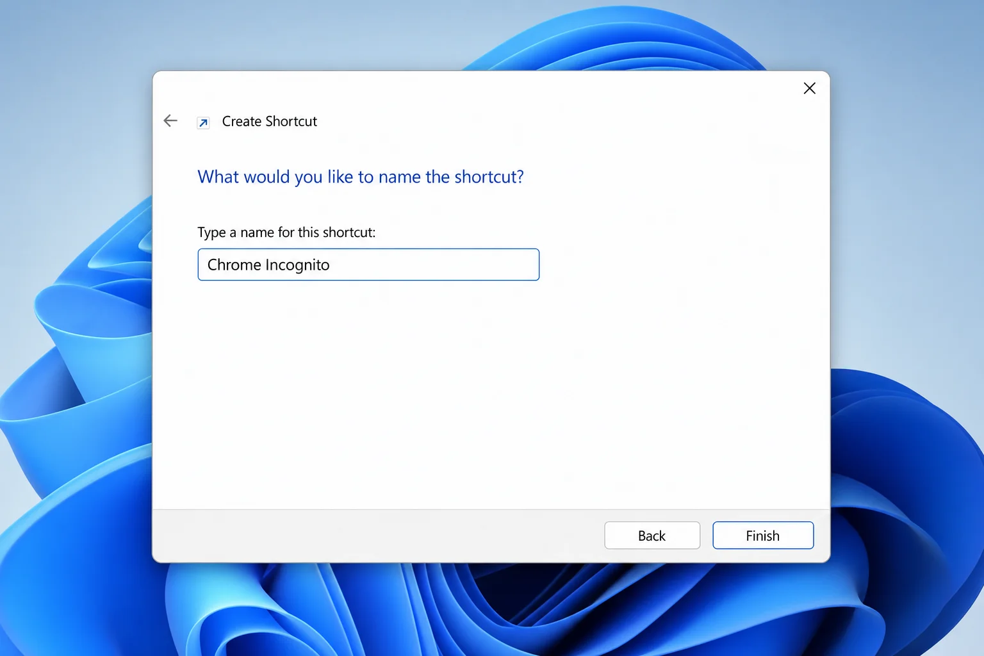This screenshot has height=656, width=984.
Task: Click the label 'Type a name for this shortcut:'
Action: 286,233
